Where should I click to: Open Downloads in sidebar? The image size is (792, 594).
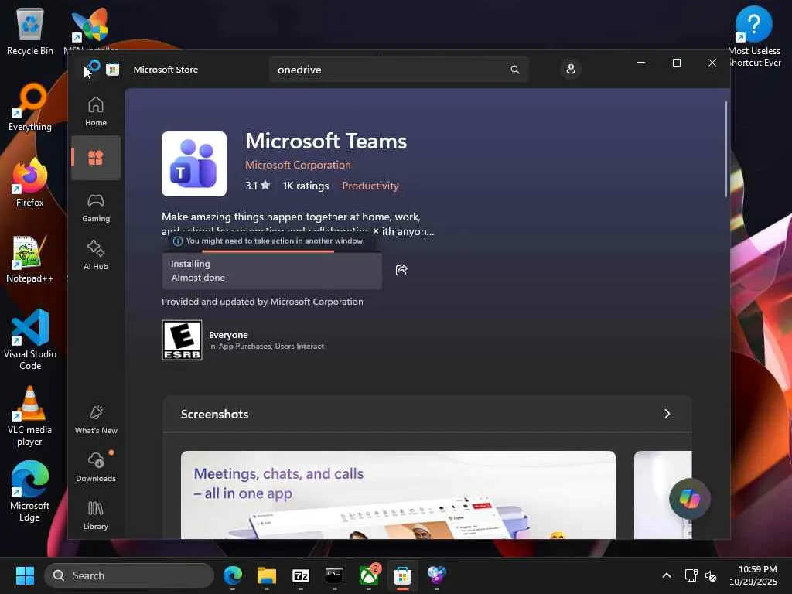click(x=95, y=467)
